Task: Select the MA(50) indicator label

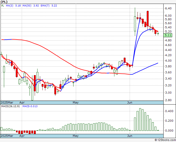Action: pos(27,6)
